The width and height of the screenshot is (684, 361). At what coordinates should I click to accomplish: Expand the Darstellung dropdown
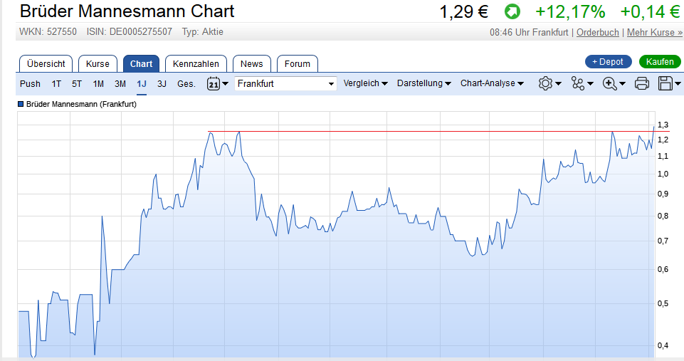coord(423,83)
